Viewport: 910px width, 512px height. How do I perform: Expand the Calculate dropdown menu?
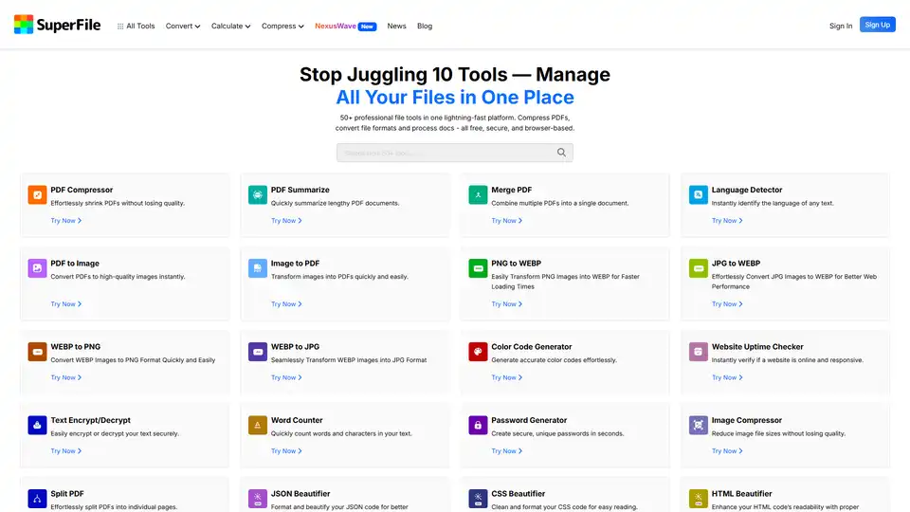[x=230, y=27]
